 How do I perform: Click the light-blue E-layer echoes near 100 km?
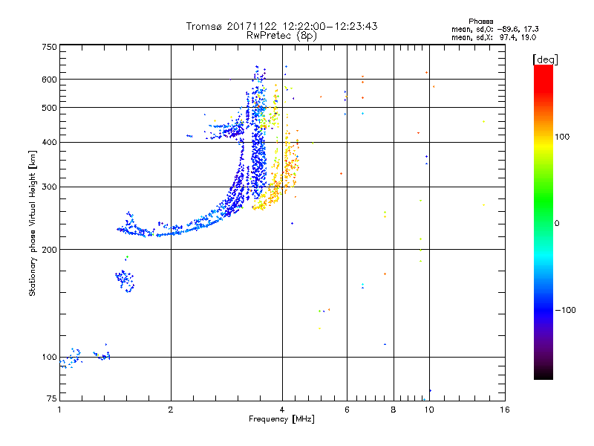pos(71,358)
